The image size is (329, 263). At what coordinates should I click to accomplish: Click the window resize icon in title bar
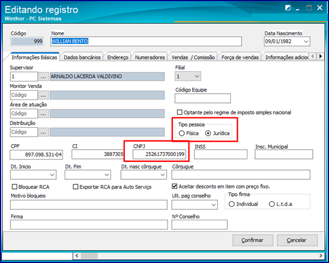click(288, 8)
